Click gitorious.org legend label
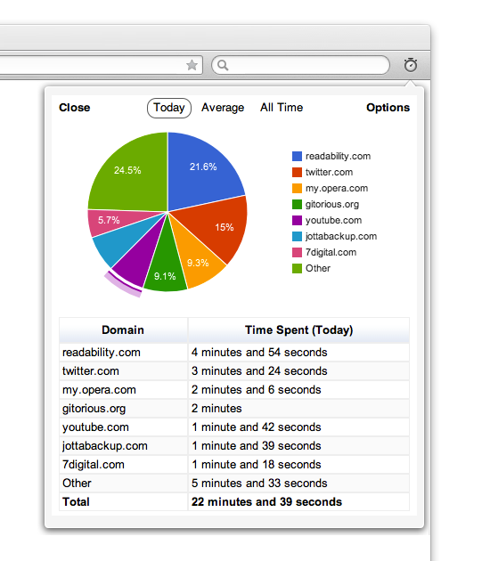This screenshot has width=490, height=561. [x=332, y=205]
